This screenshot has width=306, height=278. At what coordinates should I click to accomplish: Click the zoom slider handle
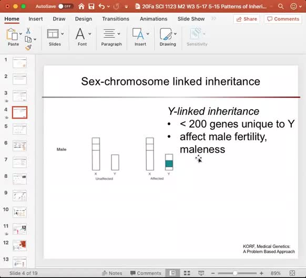coord(235,273)
